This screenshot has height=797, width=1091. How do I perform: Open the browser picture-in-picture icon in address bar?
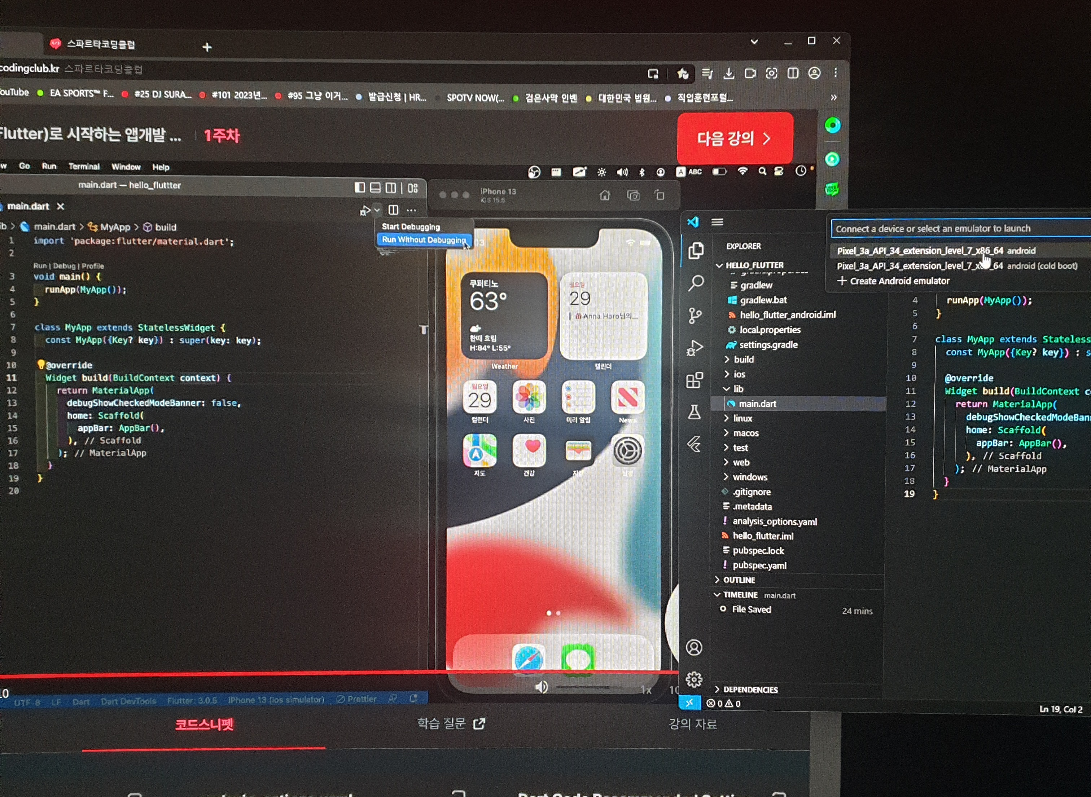point(653,74)
